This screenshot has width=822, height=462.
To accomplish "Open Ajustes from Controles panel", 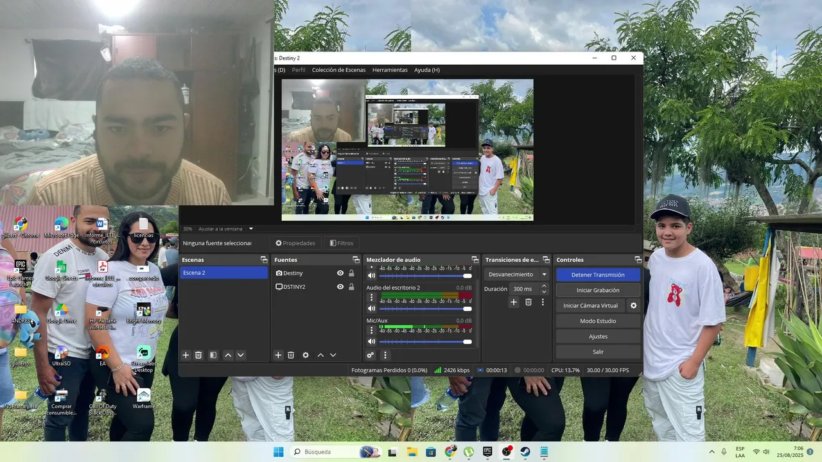I will 598,336.
